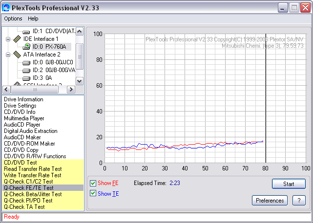This screenshot has height=223, width=313.
Task: Click the tree scroll down arrow
Action: [80, 81]
